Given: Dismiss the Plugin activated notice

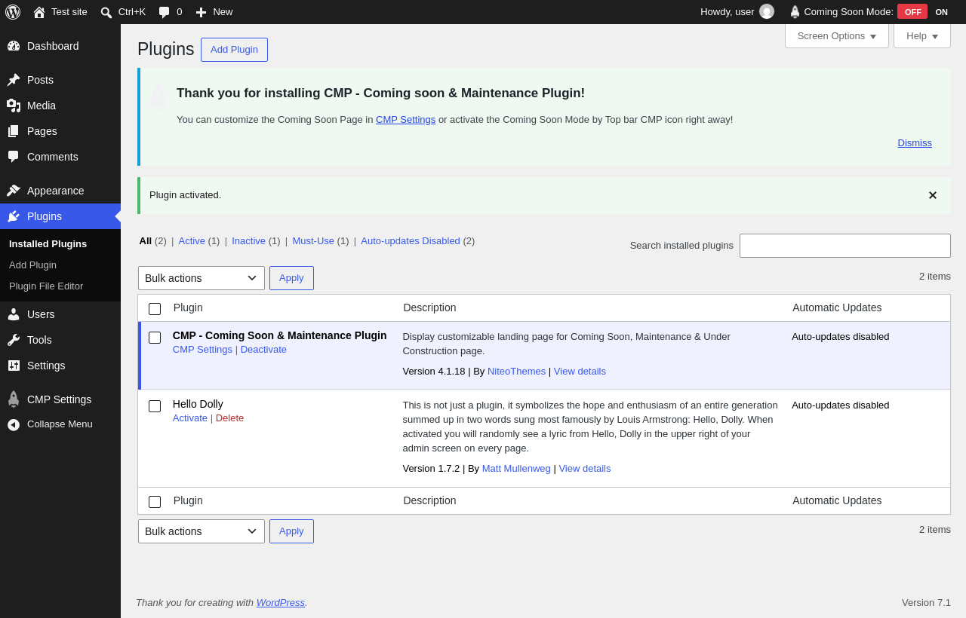Looking at the screenshot, I should point(933,195).
